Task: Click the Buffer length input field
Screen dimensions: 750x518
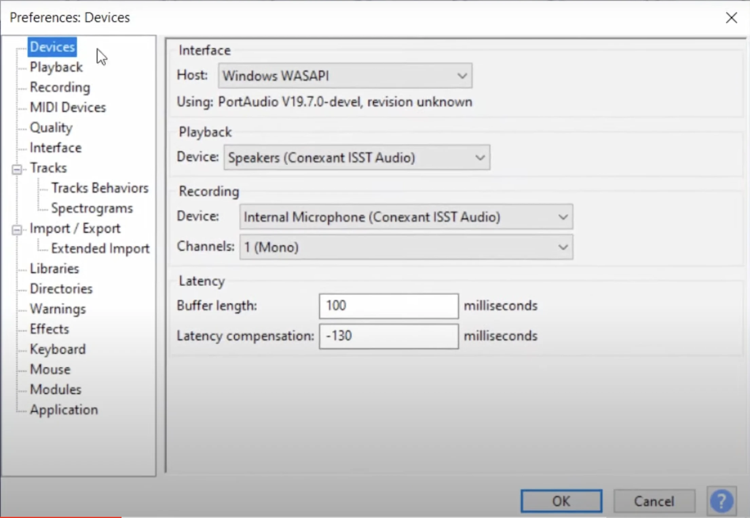Action: pyautogui.click(x=388, y=306)
